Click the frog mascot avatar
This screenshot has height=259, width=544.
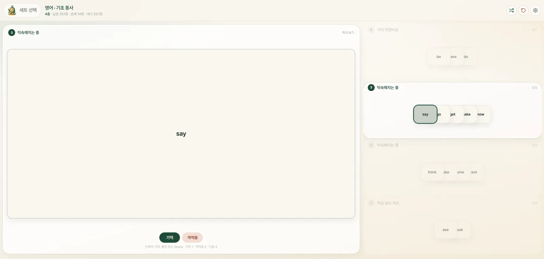(x=12, y=10)
